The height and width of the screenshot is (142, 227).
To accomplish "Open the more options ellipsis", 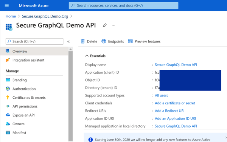I will pos(113,25).
